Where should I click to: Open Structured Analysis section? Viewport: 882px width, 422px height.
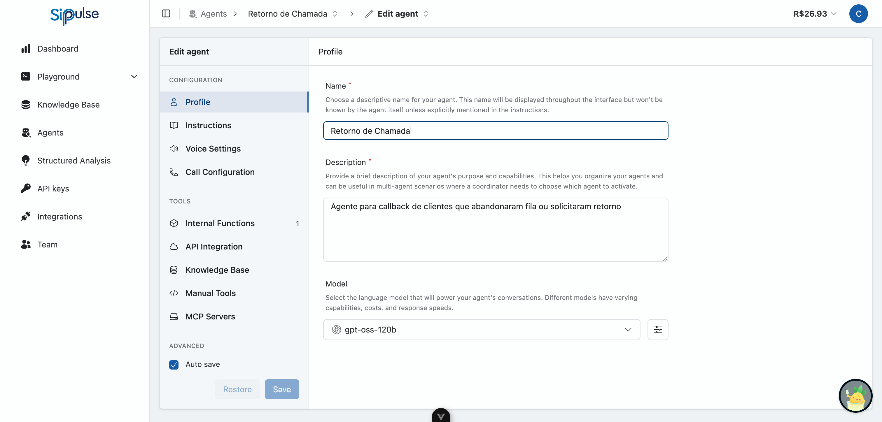(x=73, y=161)
